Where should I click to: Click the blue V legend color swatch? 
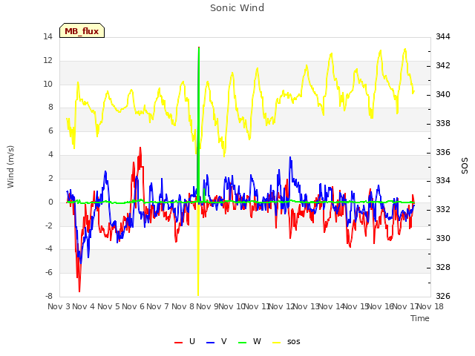(x=210, y=343)
